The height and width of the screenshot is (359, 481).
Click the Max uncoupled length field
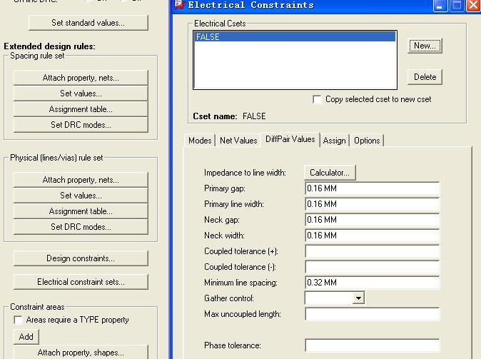pyautogui.click(x=372, y=314)
